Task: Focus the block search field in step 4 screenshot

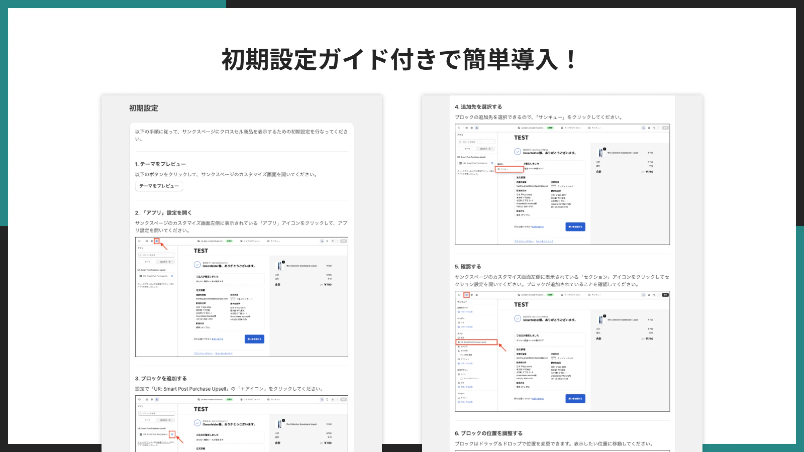Action: coord(476,142)
